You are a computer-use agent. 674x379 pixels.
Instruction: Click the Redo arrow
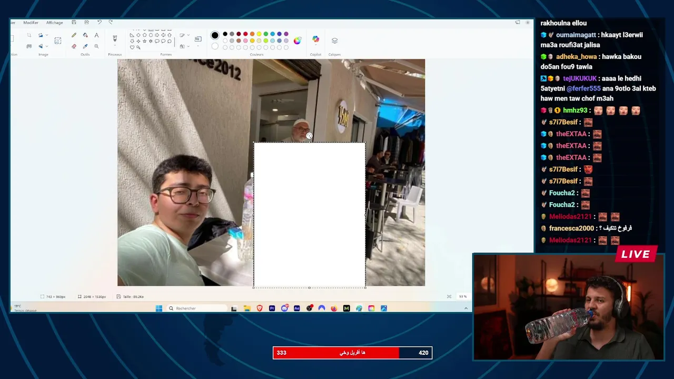pos(111,22)
